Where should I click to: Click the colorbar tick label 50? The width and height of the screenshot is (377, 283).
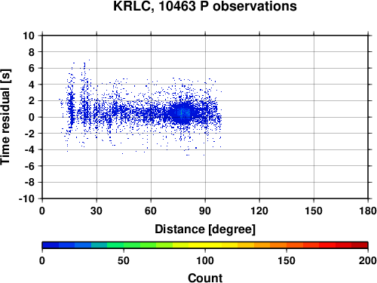(124, 260)
